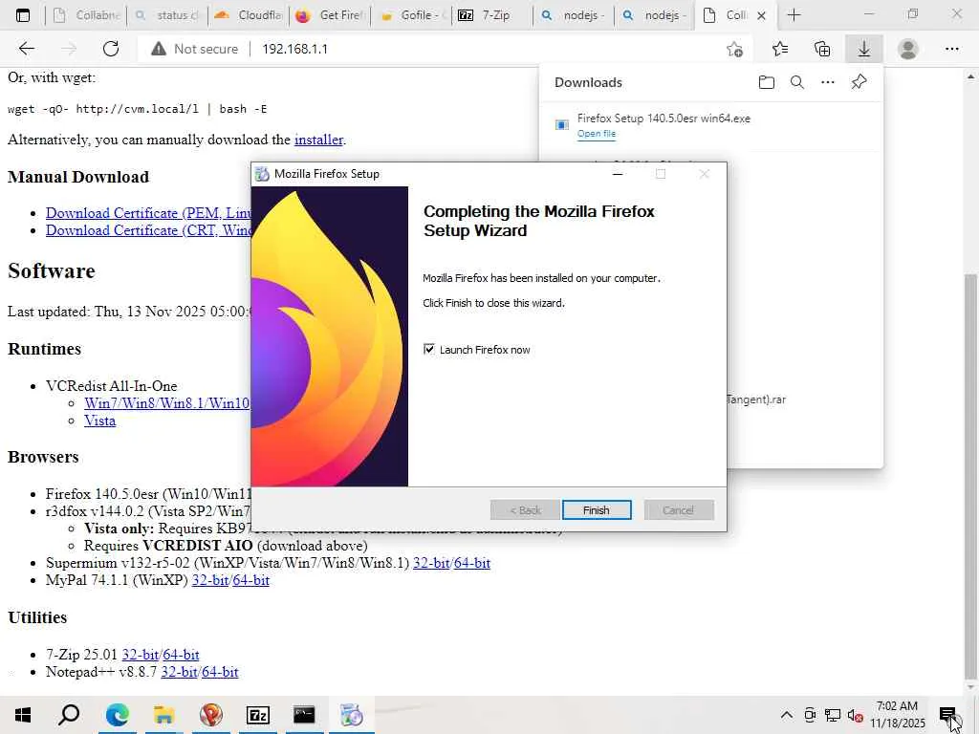Open the notification center icon
979x734 pixels.
[x=947, y=715]
